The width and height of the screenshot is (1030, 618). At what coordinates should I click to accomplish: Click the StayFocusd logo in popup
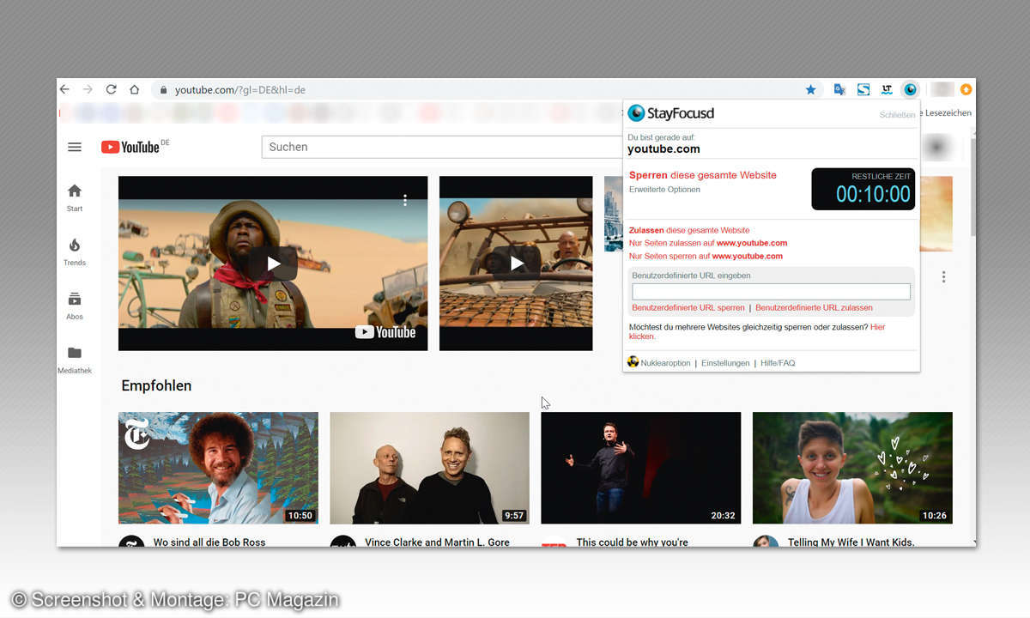[670, 113]
